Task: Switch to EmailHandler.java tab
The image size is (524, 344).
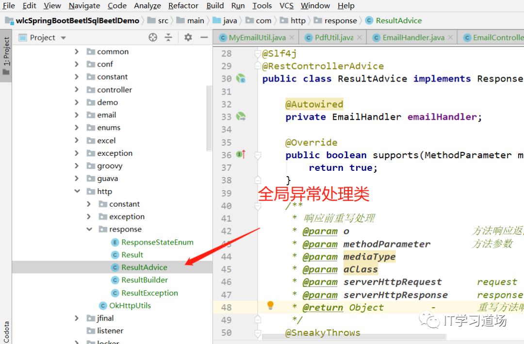Action: (413, 37)
